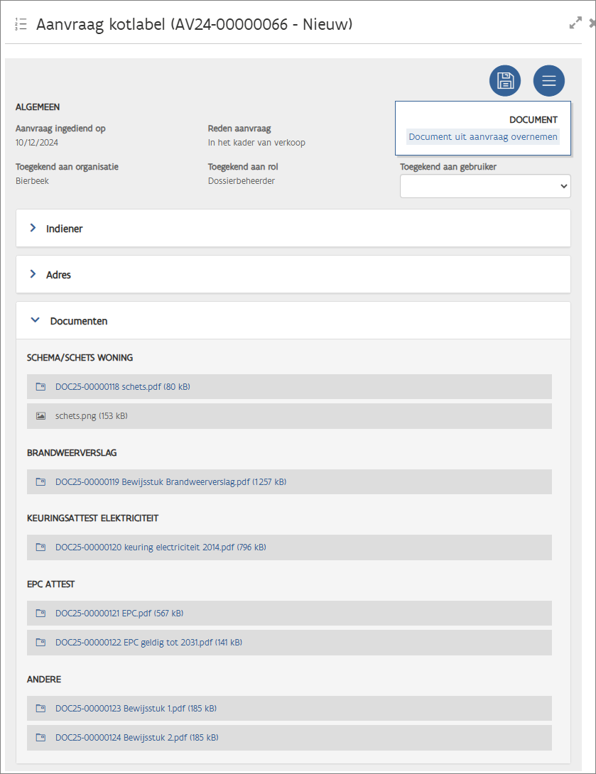Click the image icon next to schets.png
The width and height of the screenshot is (596, 774).
[40, 416]
